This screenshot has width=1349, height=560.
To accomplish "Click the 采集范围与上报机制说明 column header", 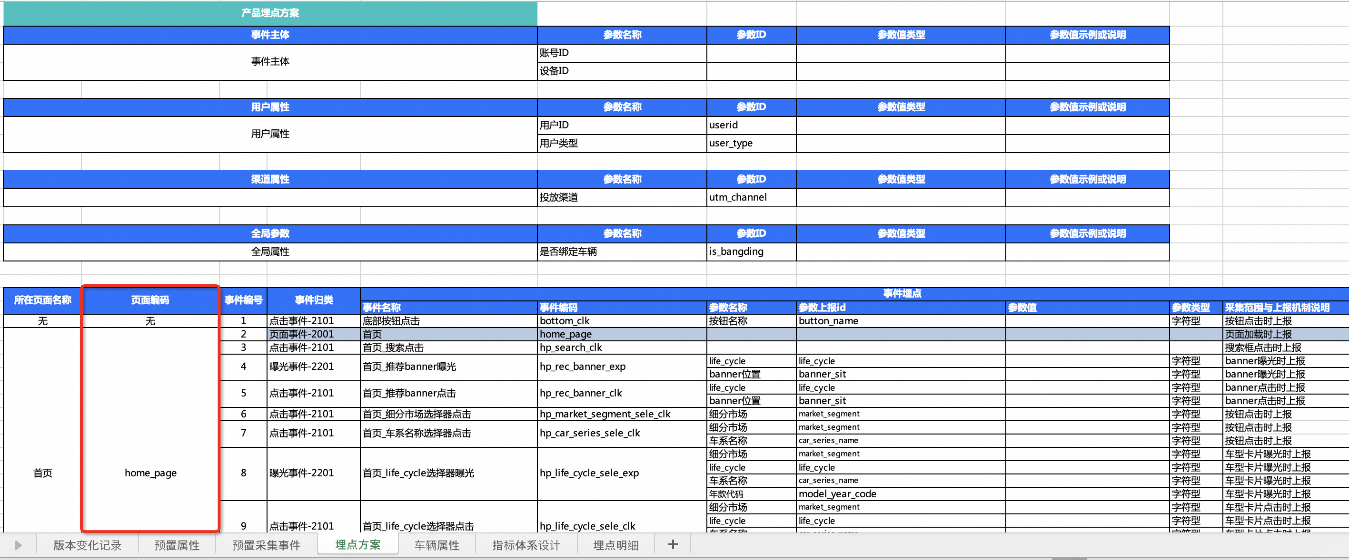I will 1286,308.
